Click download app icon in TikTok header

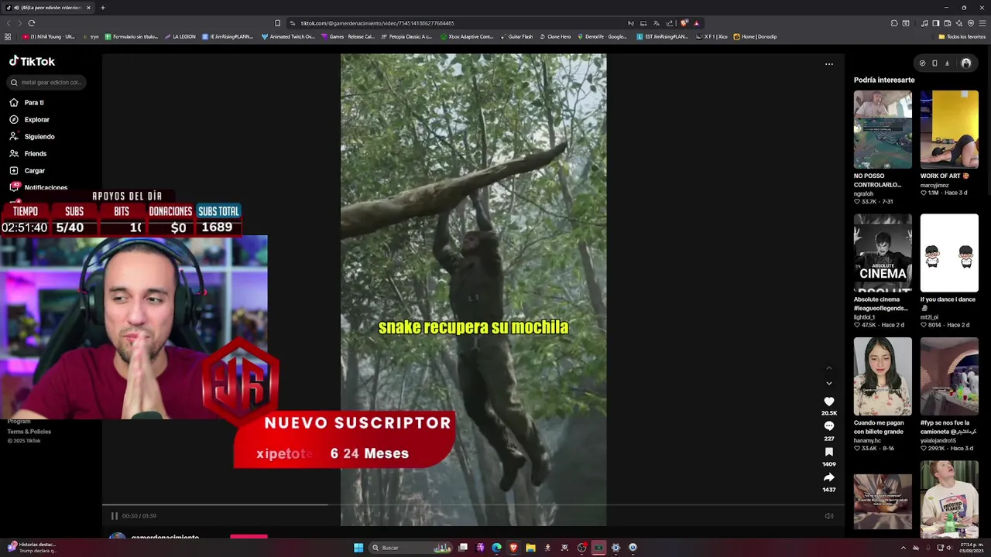click(x=947, y=63)
